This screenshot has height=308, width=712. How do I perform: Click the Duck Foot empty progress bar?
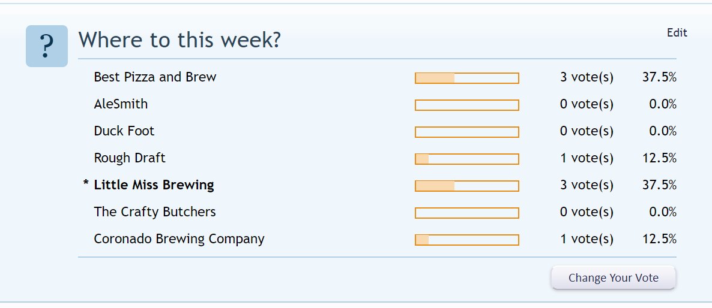pyautogui.click(x=467, y=132)
